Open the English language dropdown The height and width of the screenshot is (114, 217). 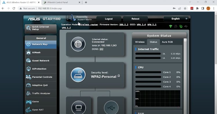[x=176, y=19]
